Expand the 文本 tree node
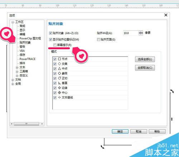The image size is (179, 157). 17,67
